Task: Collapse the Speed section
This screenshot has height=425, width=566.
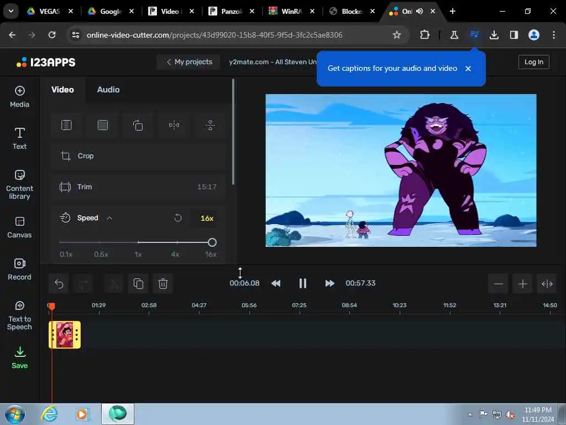Action: coord(109,218)
